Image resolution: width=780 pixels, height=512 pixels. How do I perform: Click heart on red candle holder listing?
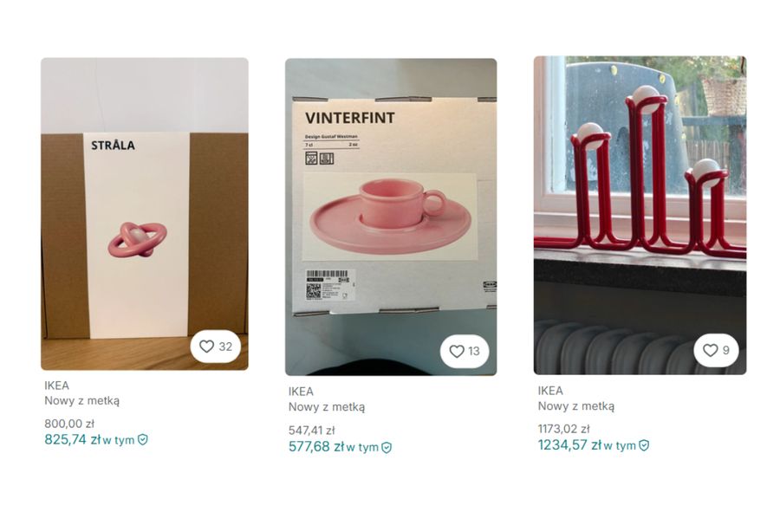pyautogui.click(x=710, y=351)
